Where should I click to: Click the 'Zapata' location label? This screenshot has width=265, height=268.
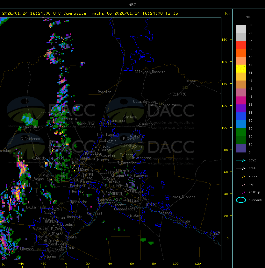coord(71,237)
